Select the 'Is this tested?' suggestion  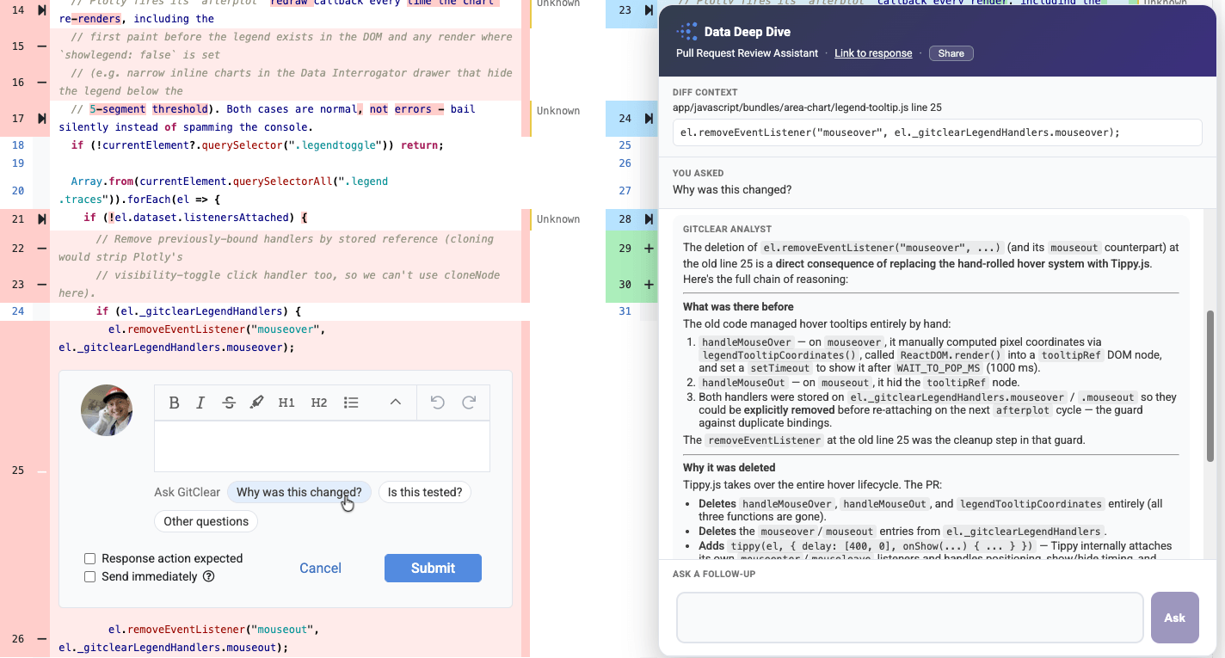pyautogui.click(x=425, y=492)
